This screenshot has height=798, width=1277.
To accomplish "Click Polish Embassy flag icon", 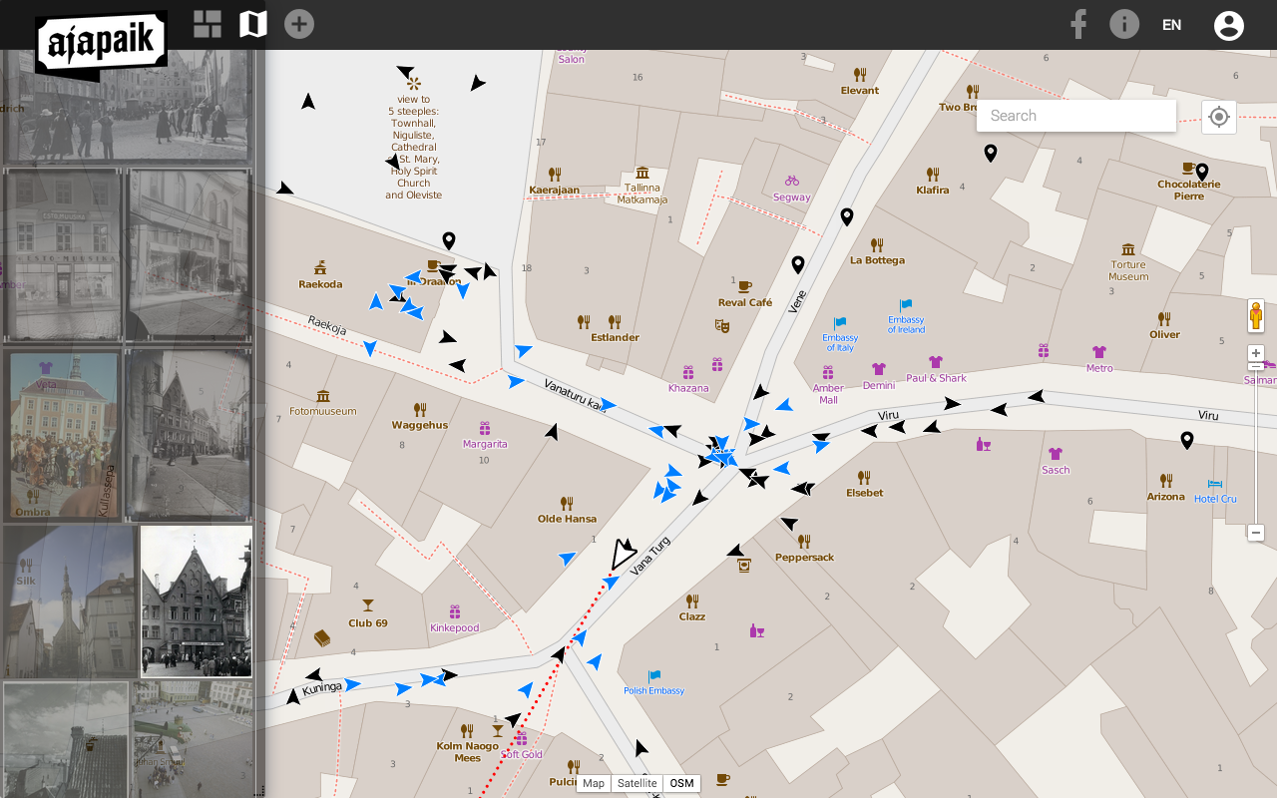I will pyautogui.click(x=654, y=676).
